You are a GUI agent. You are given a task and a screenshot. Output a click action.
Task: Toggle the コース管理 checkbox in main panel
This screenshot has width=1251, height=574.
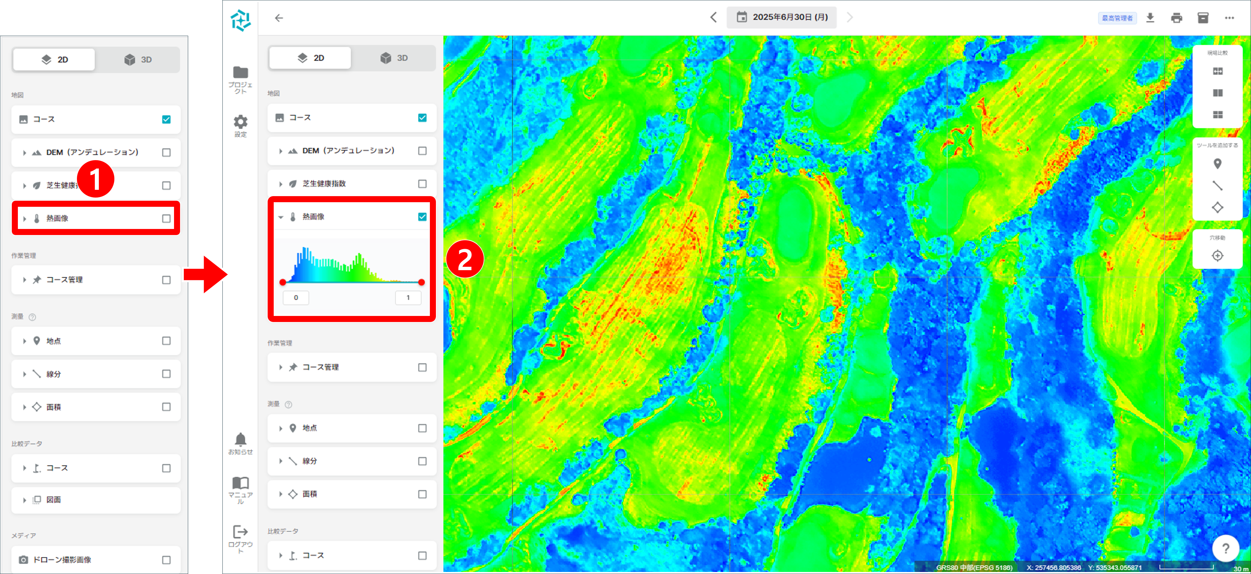[x=422, y=367]
